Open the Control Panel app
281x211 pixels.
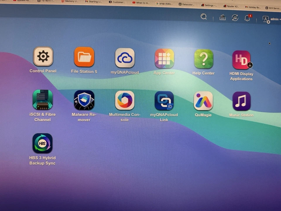[x=43, y=56]
